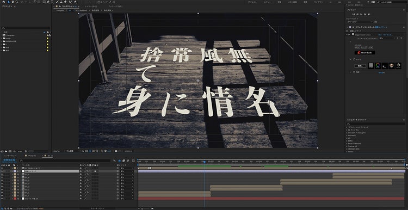Select the red white-solid layer bar in timeline

(x=271, y=199)
